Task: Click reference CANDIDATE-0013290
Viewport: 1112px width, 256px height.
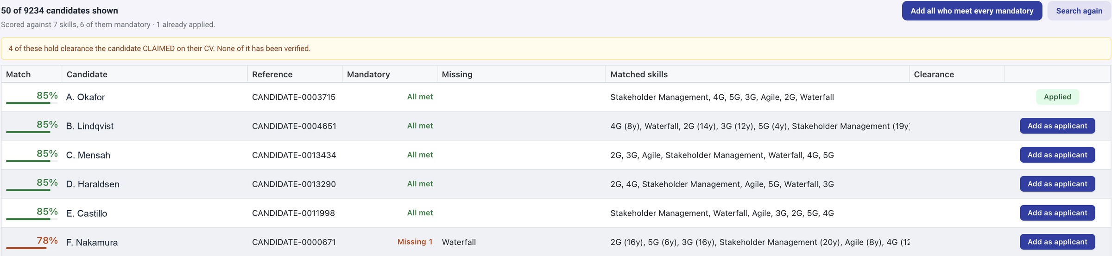Action: (294, 184)
